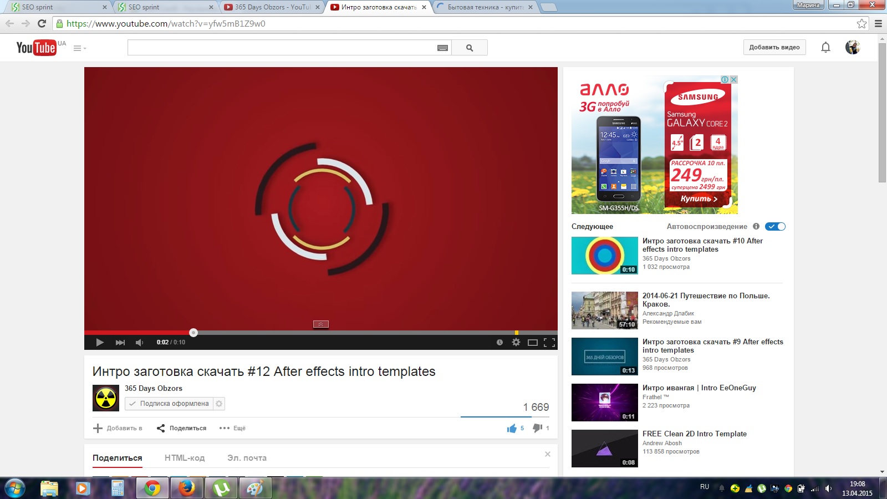Toggle the Автовоспроизведение autoplay switch

775,226
